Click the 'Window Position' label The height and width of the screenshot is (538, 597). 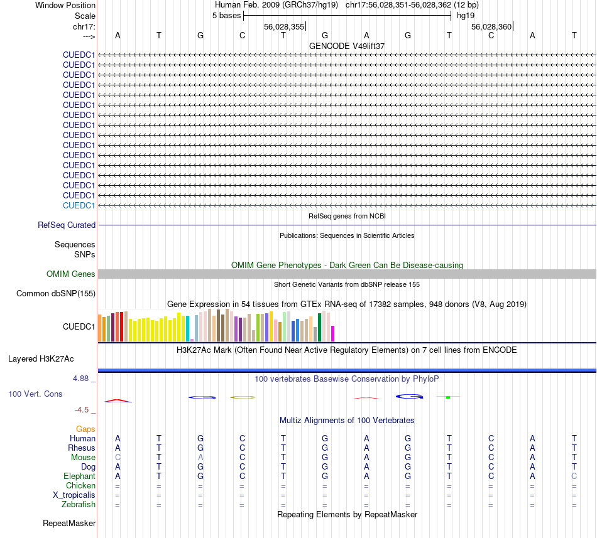(x=65, y=5)
